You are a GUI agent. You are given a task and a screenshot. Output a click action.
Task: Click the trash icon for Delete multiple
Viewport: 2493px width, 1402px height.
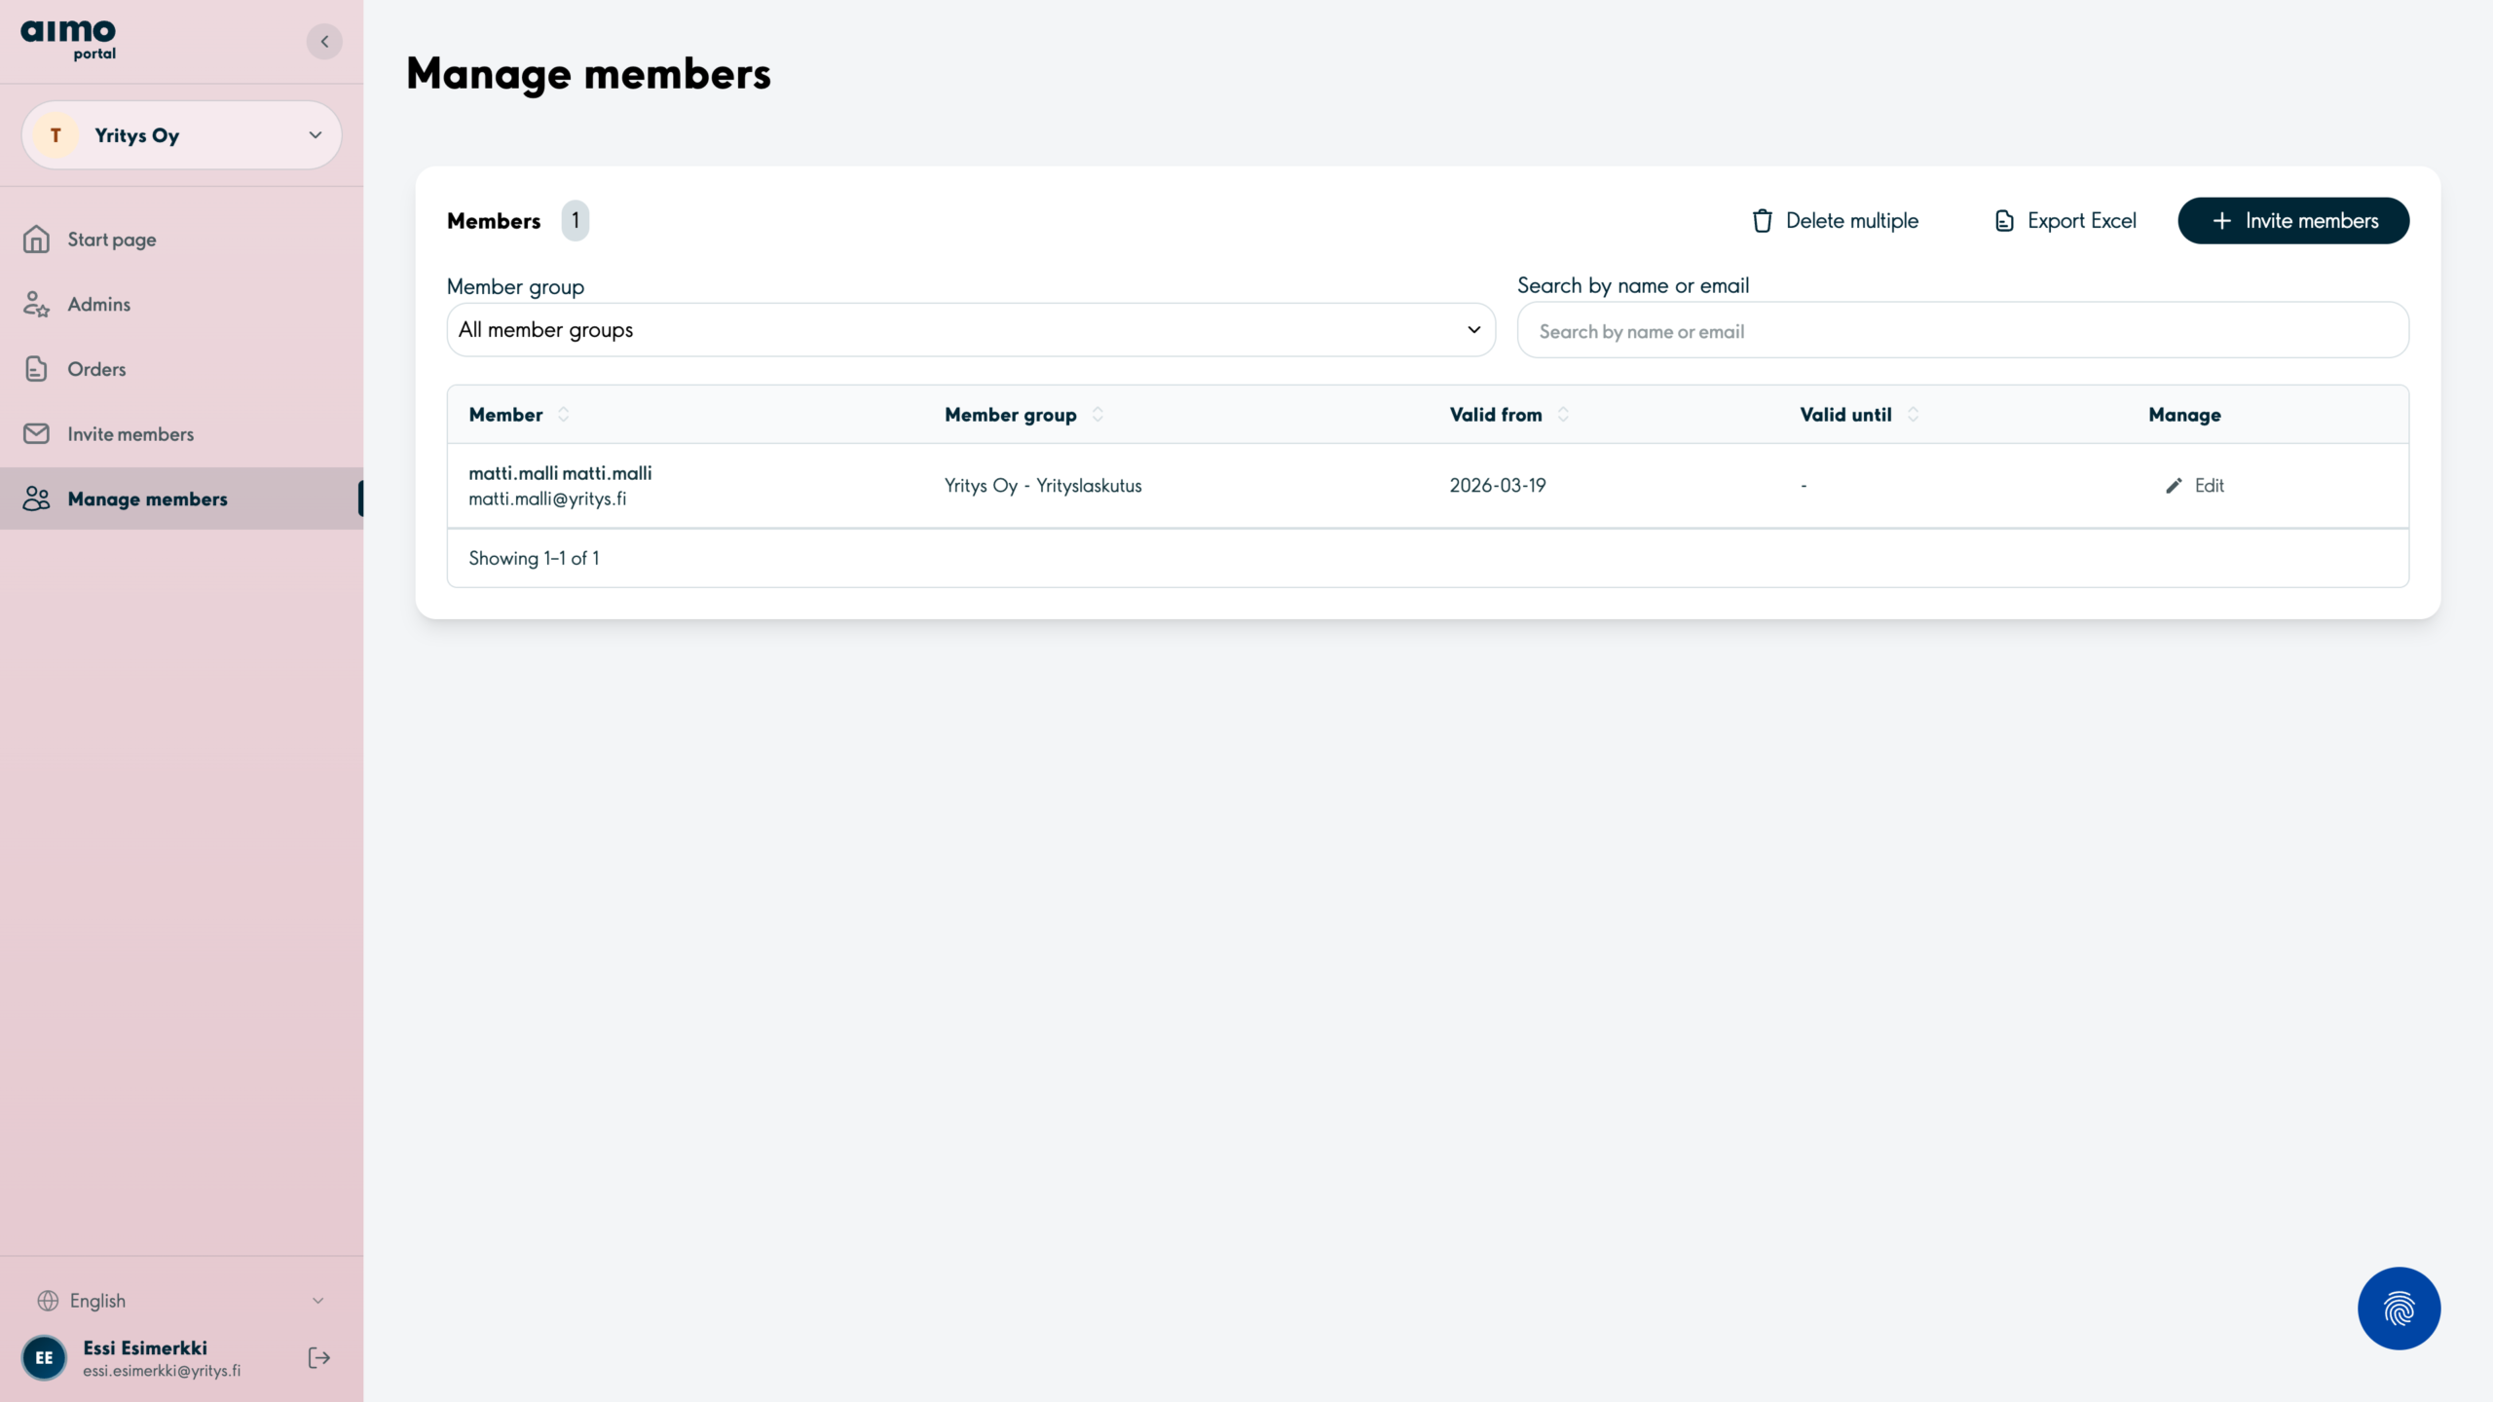point(1762,221)
